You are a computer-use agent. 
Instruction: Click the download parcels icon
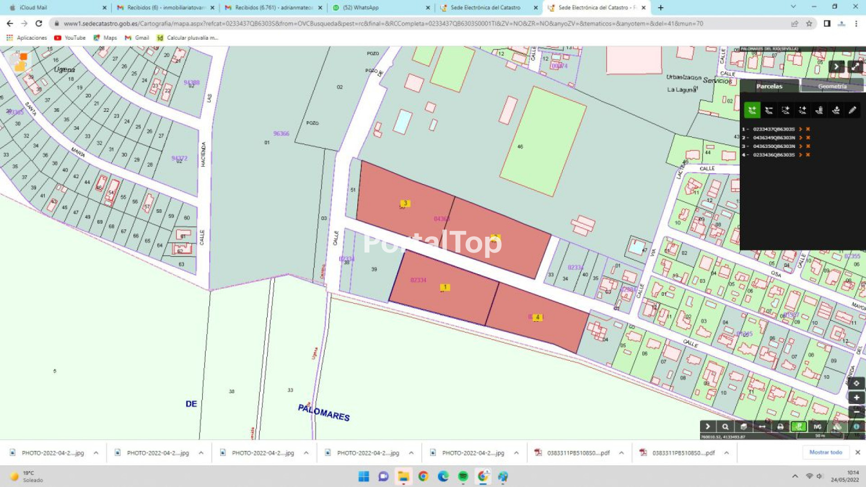(835, 110)
